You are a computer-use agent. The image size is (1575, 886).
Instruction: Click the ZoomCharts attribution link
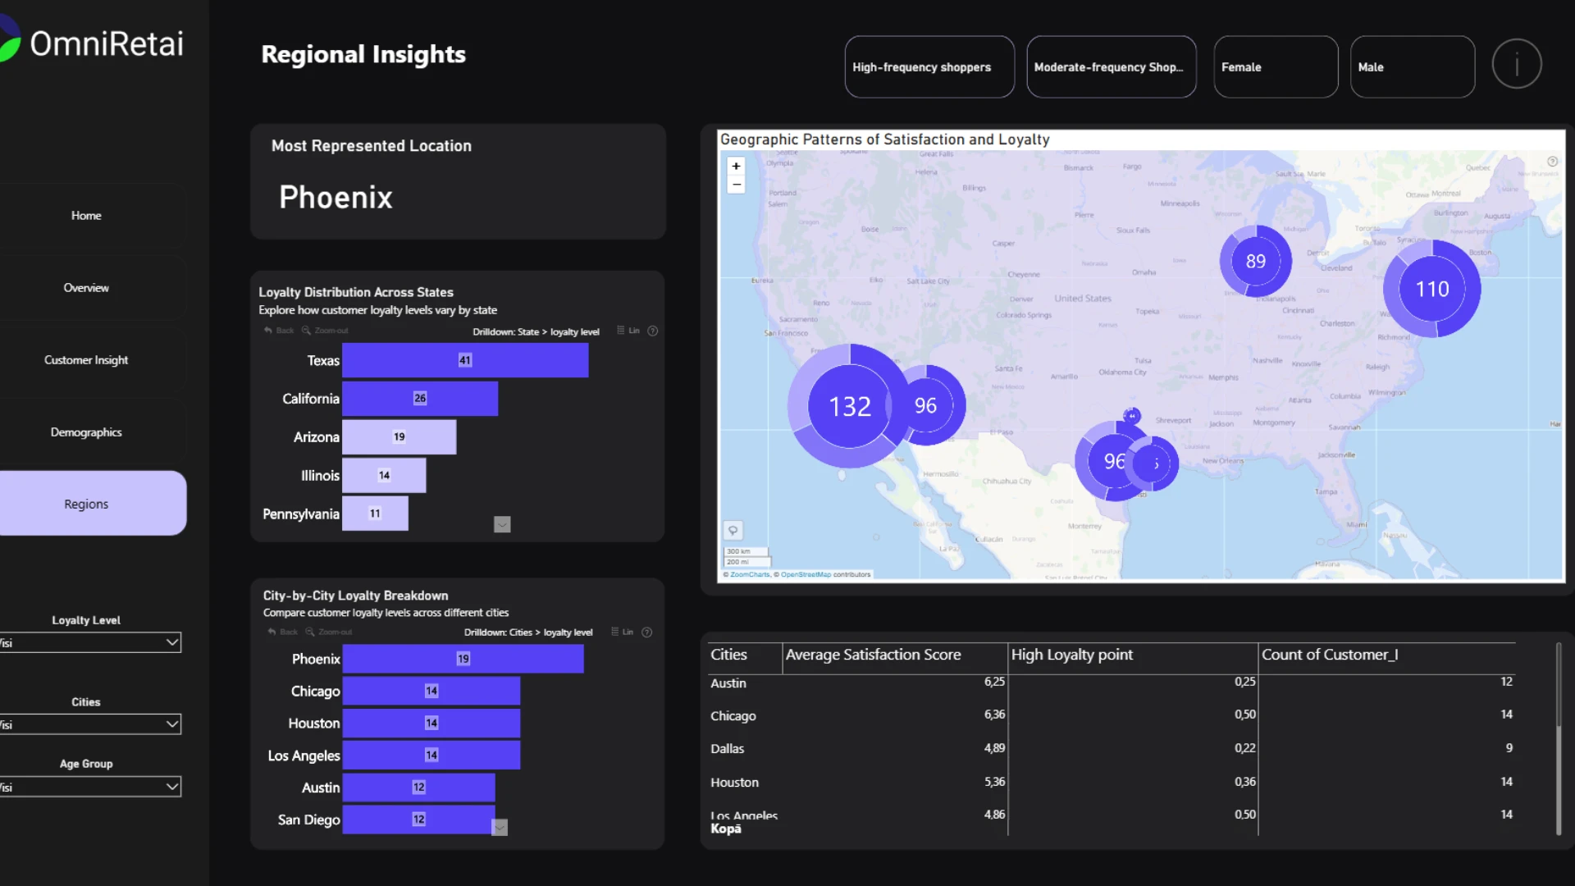750,574
